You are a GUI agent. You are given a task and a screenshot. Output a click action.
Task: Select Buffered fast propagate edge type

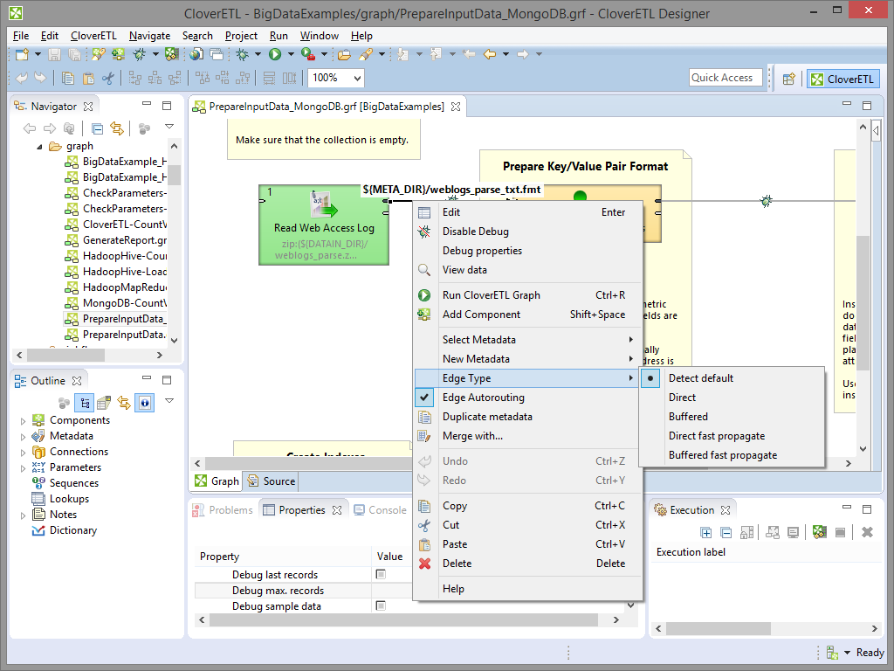coord(722,455)
